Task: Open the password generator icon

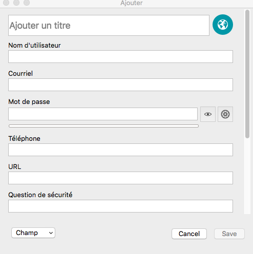Action: point(225,114)
